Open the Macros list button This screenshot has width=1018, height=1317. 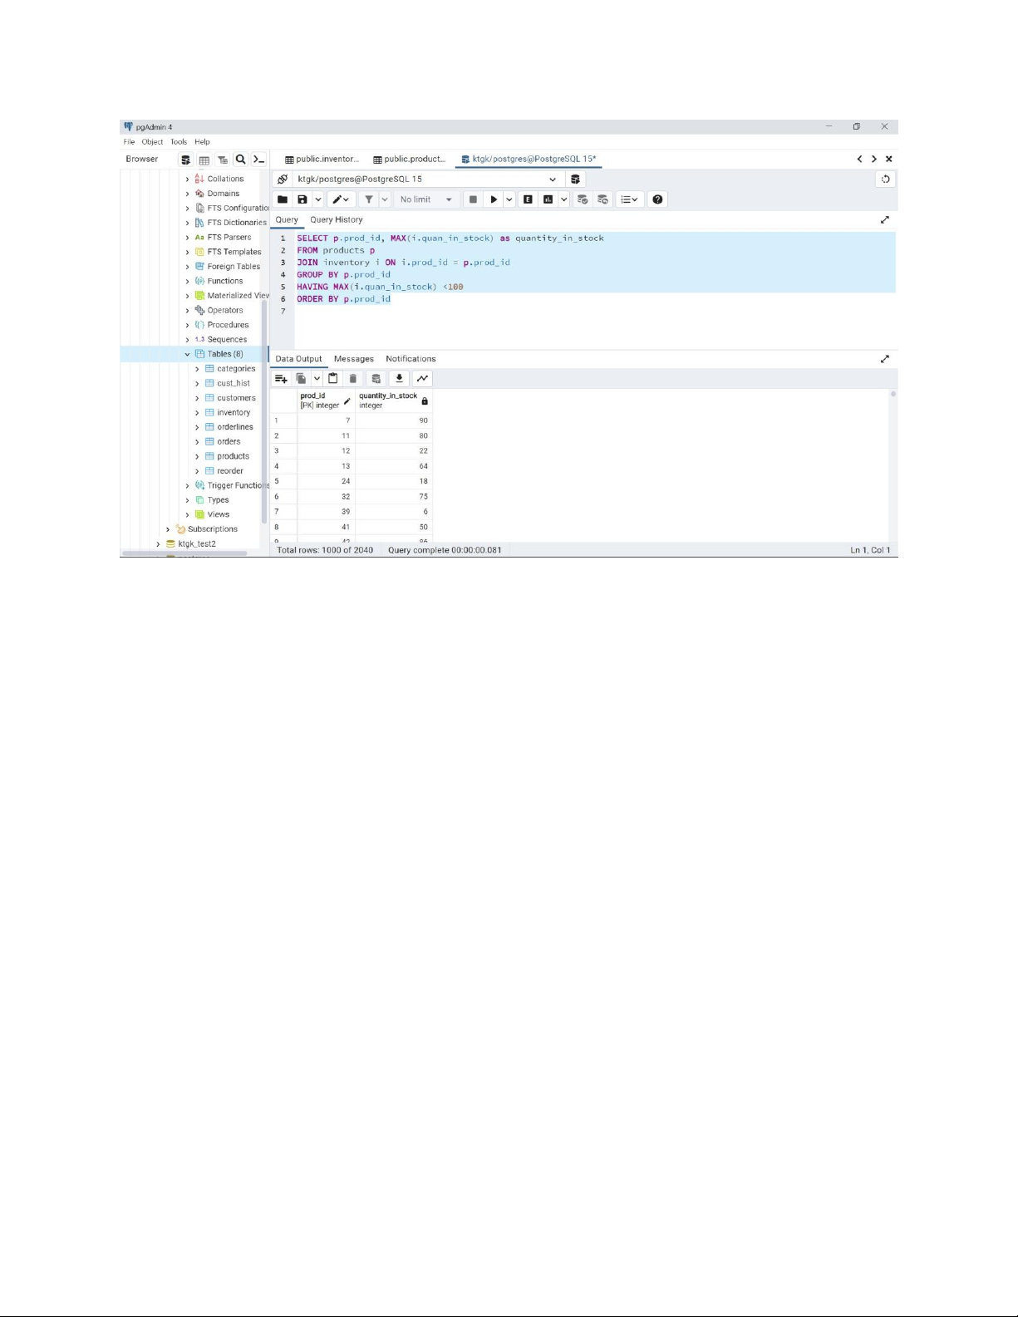coord(630,199)
